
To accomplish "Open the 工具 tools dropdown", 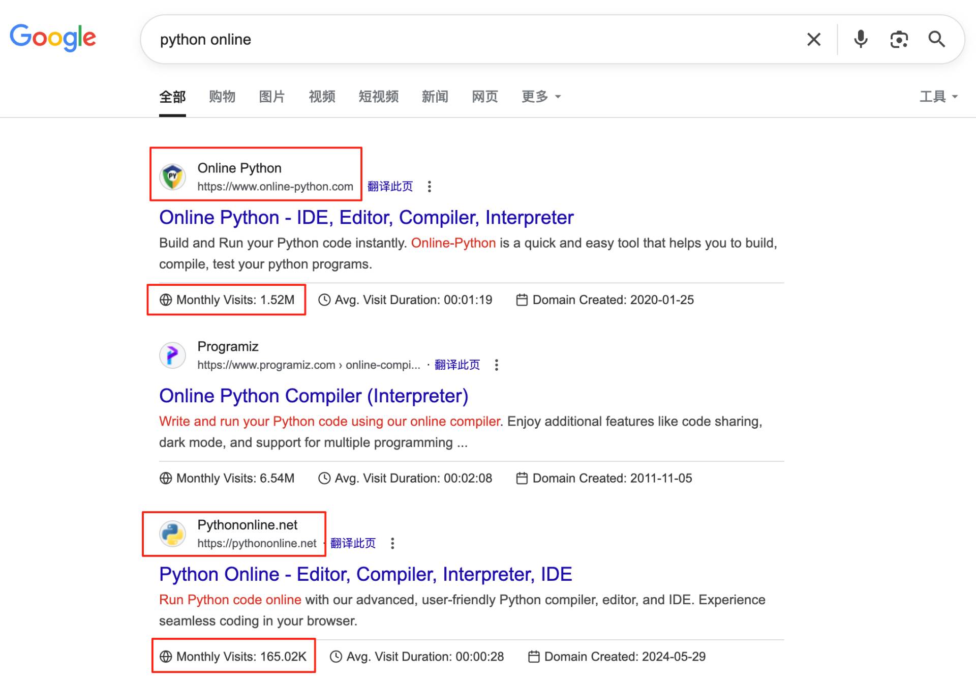I will point(938,96).
